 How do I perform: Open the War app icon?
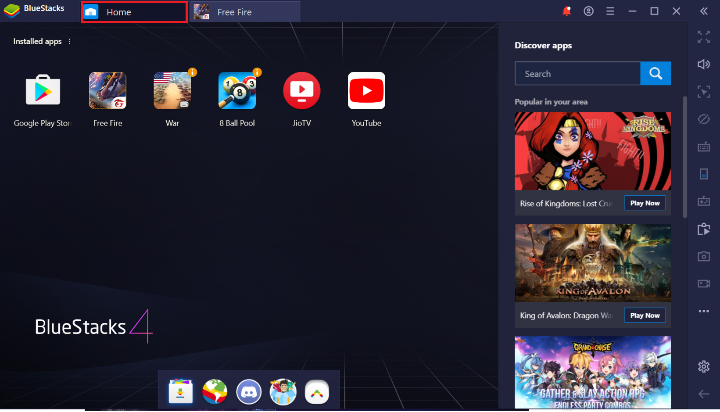(x=172, y=90)
